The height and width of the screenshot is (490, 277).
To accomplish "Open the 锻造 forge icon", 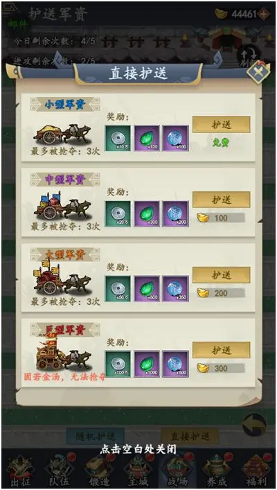I will pos(99,472).
